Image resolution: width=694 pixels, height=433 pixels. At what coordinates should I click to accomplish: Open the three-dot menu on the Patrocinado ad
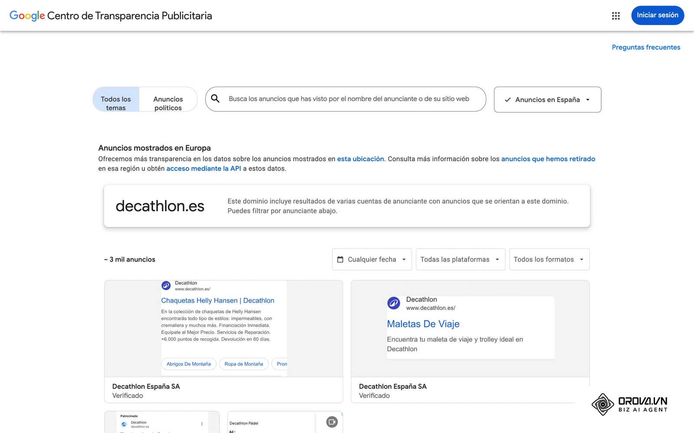point(202,424)
